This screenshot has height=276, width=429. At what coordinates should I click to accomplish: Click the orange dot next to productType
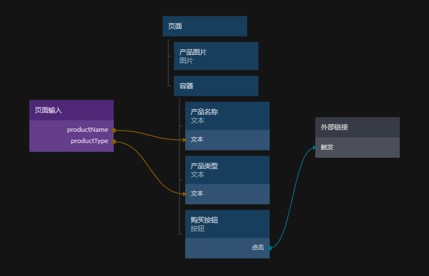click(x=114, y=141)
